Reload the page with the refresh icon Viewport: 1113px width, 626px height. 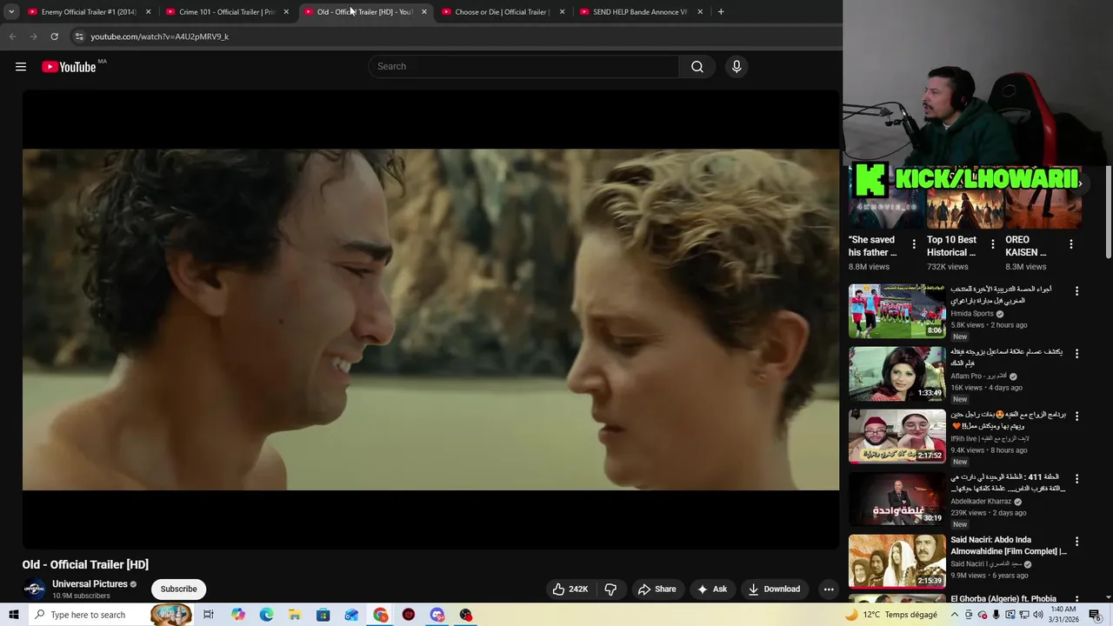coord(54,37)
